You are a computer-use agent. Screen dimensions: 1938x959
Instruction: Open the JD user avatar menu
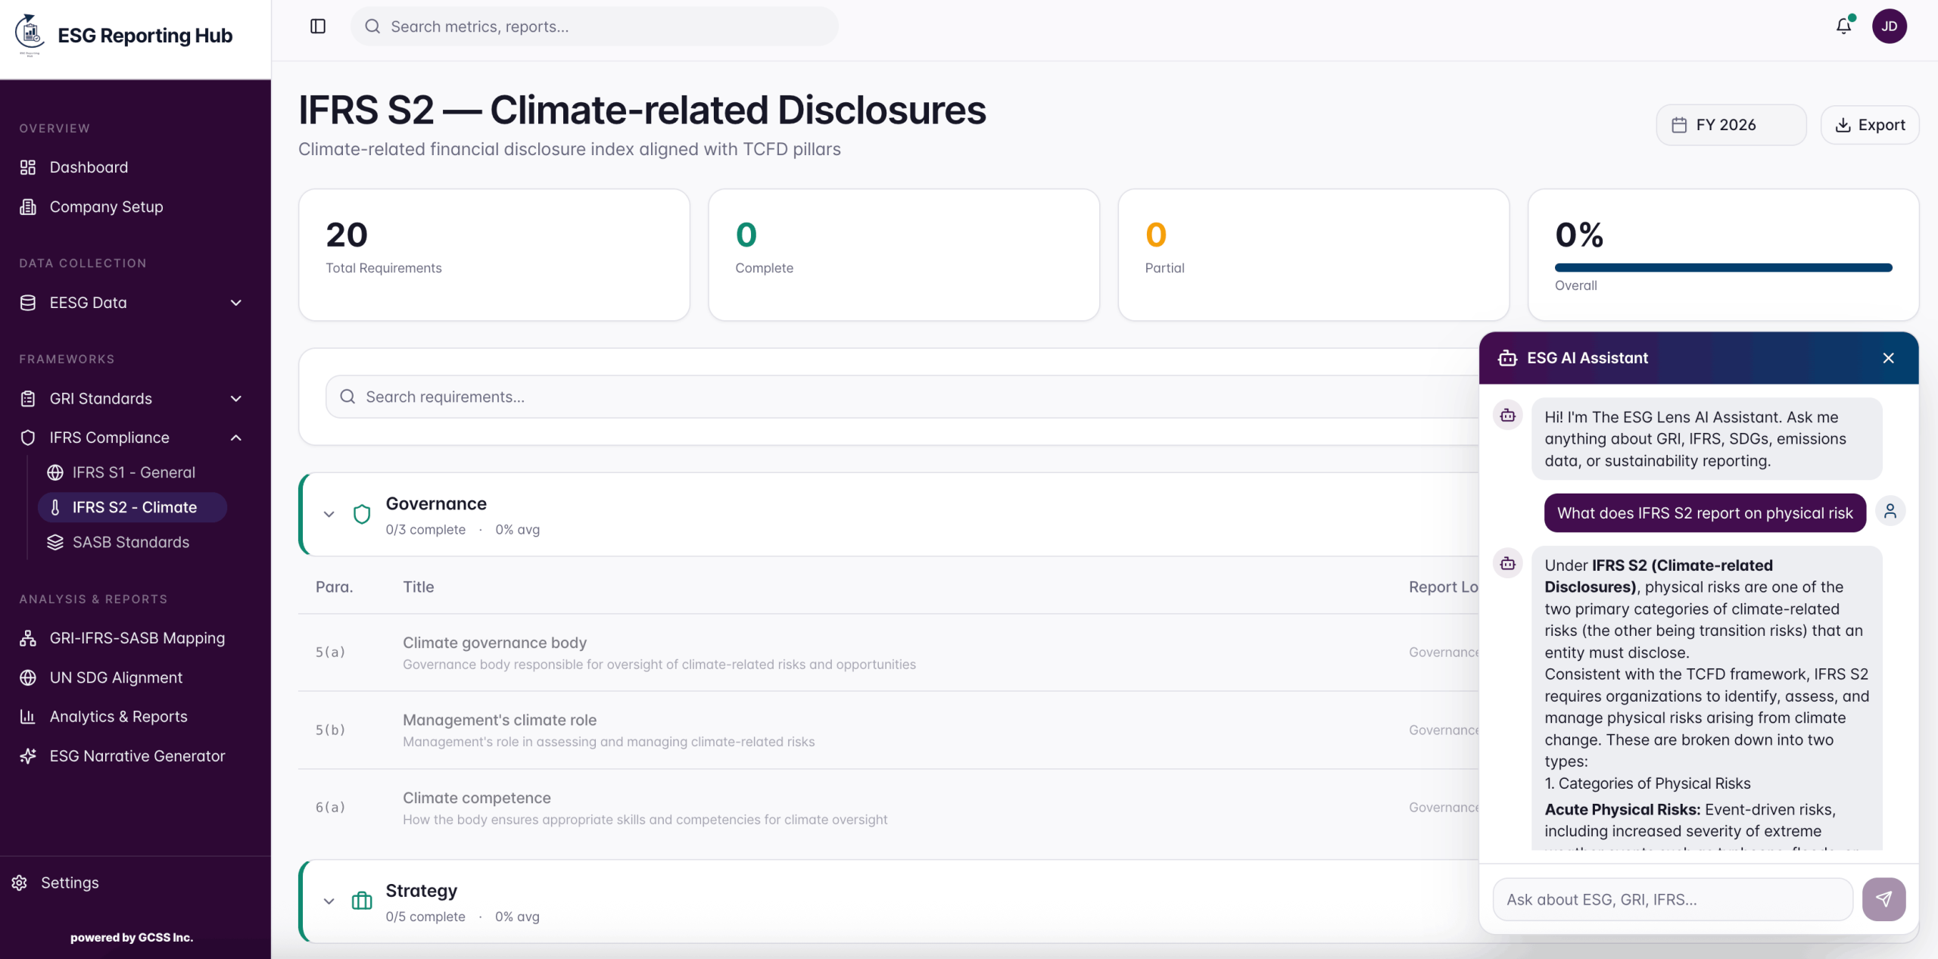[1890, 26]
